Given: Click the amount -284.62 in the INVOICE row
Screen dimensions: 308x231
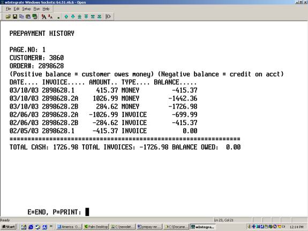Looking at the screenshot, I should point(106,123).
